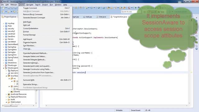This screenshot has height=112, width=199.
Task: Click the StrutsLogin project icon
Action: (x=6, y=65)
